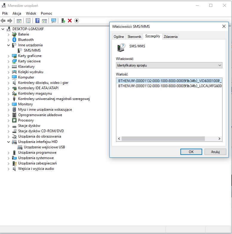Click the Oprogramowanie układowe icon
The width and height of the screenshot is (232, 234).
tap(14, 115)
